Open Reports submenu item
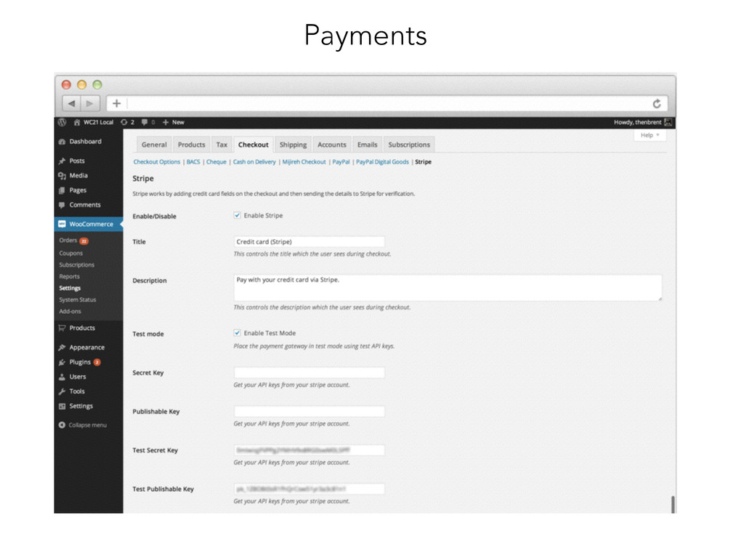This screenshot has height=558, width=744. (x=69, y=277)
